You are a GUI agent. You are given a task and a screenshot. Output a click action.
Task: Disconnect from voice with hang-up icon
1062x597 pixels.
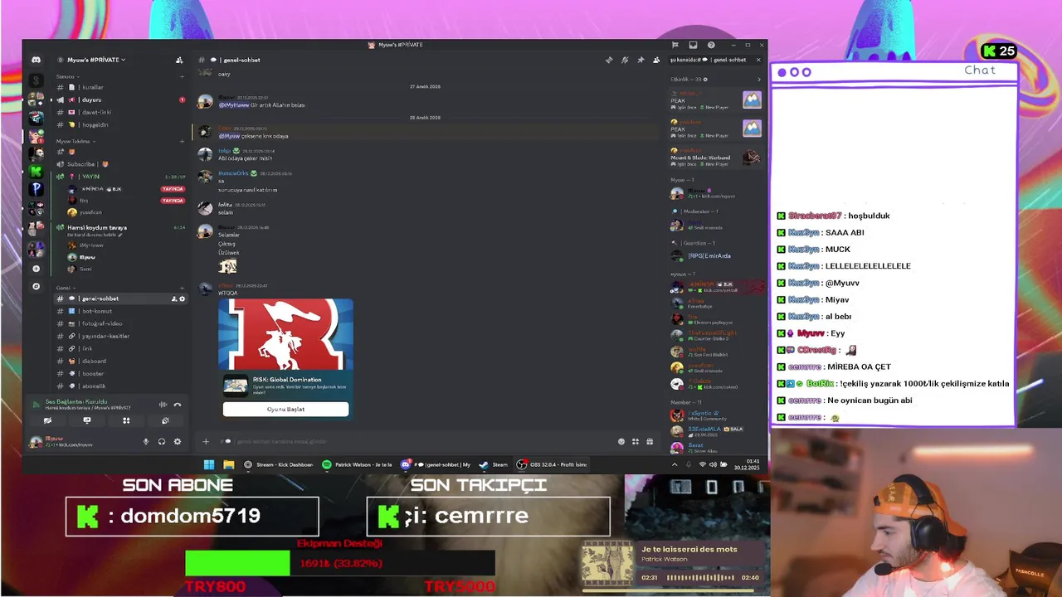click(177, 405)
